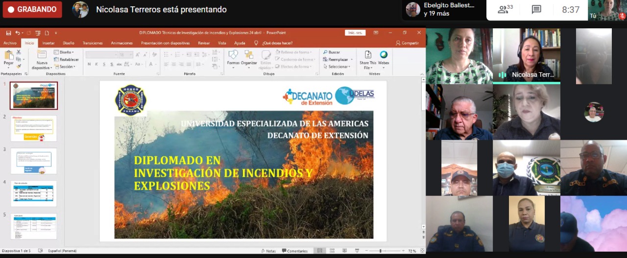Open the Insertar ribbon tab
627x258 pixels.
[48, 43]
